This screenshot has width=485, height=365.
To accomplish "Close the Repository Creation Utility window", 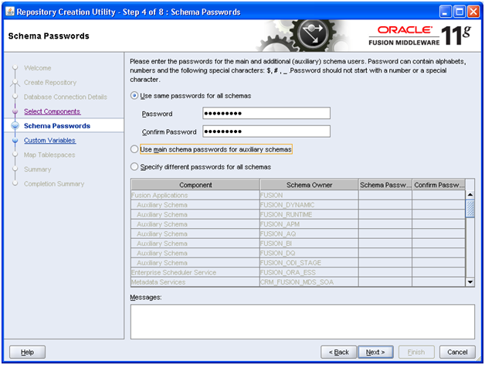I will [473, 12].
